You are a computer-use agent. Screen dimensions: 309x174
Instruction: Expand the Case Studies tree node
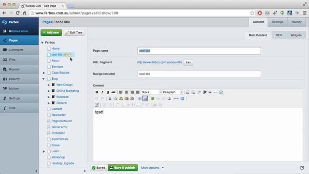pos(44,73)
